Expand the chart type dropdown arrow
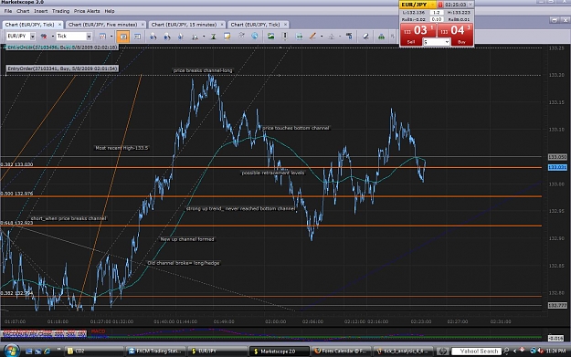Image resolution: width=571 pixels, height=357 pixels. click(x=111, y=36)
